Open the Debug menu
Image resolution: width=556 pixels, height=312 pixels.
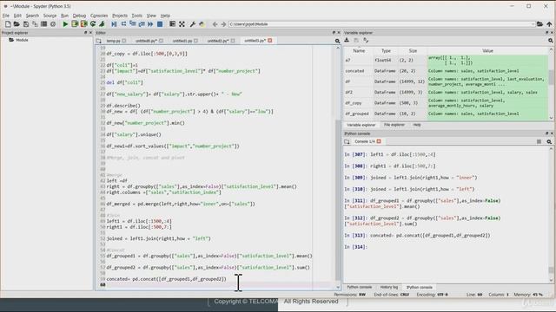coord(79,16)
